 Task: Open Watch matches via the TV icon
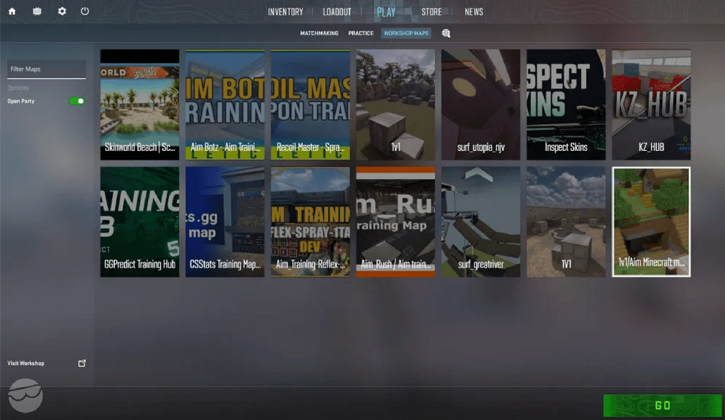37,11
